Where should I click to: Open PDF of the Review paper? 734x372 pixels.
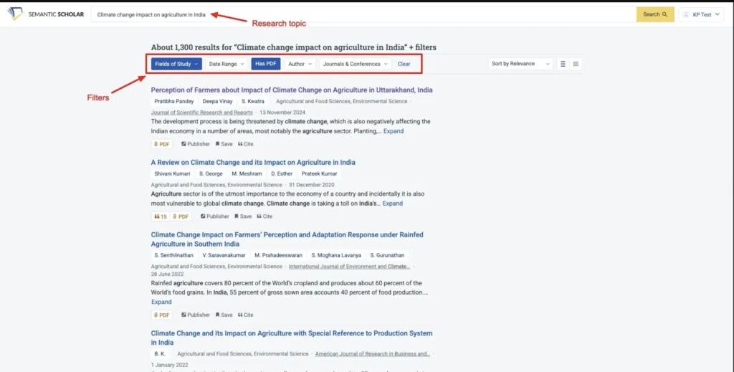point(180,216)
